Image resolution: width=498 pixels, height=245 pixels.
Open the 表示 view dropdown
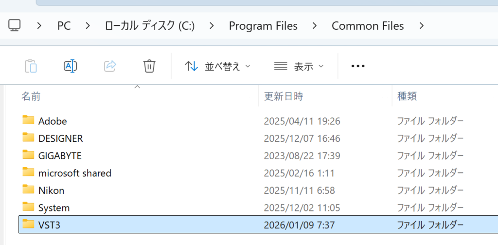[x=299, y=66]
